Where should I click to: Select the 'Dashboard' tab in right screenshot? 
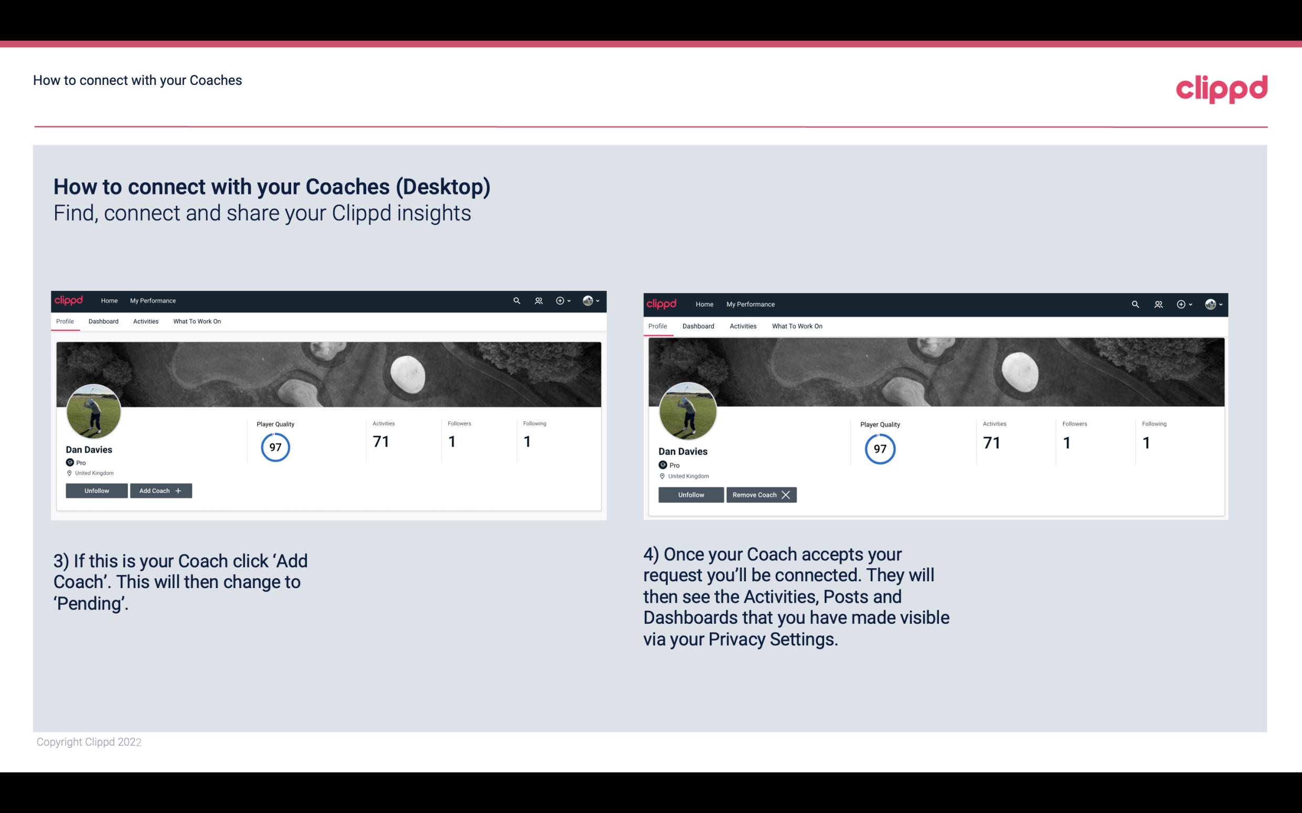(697, 325)
